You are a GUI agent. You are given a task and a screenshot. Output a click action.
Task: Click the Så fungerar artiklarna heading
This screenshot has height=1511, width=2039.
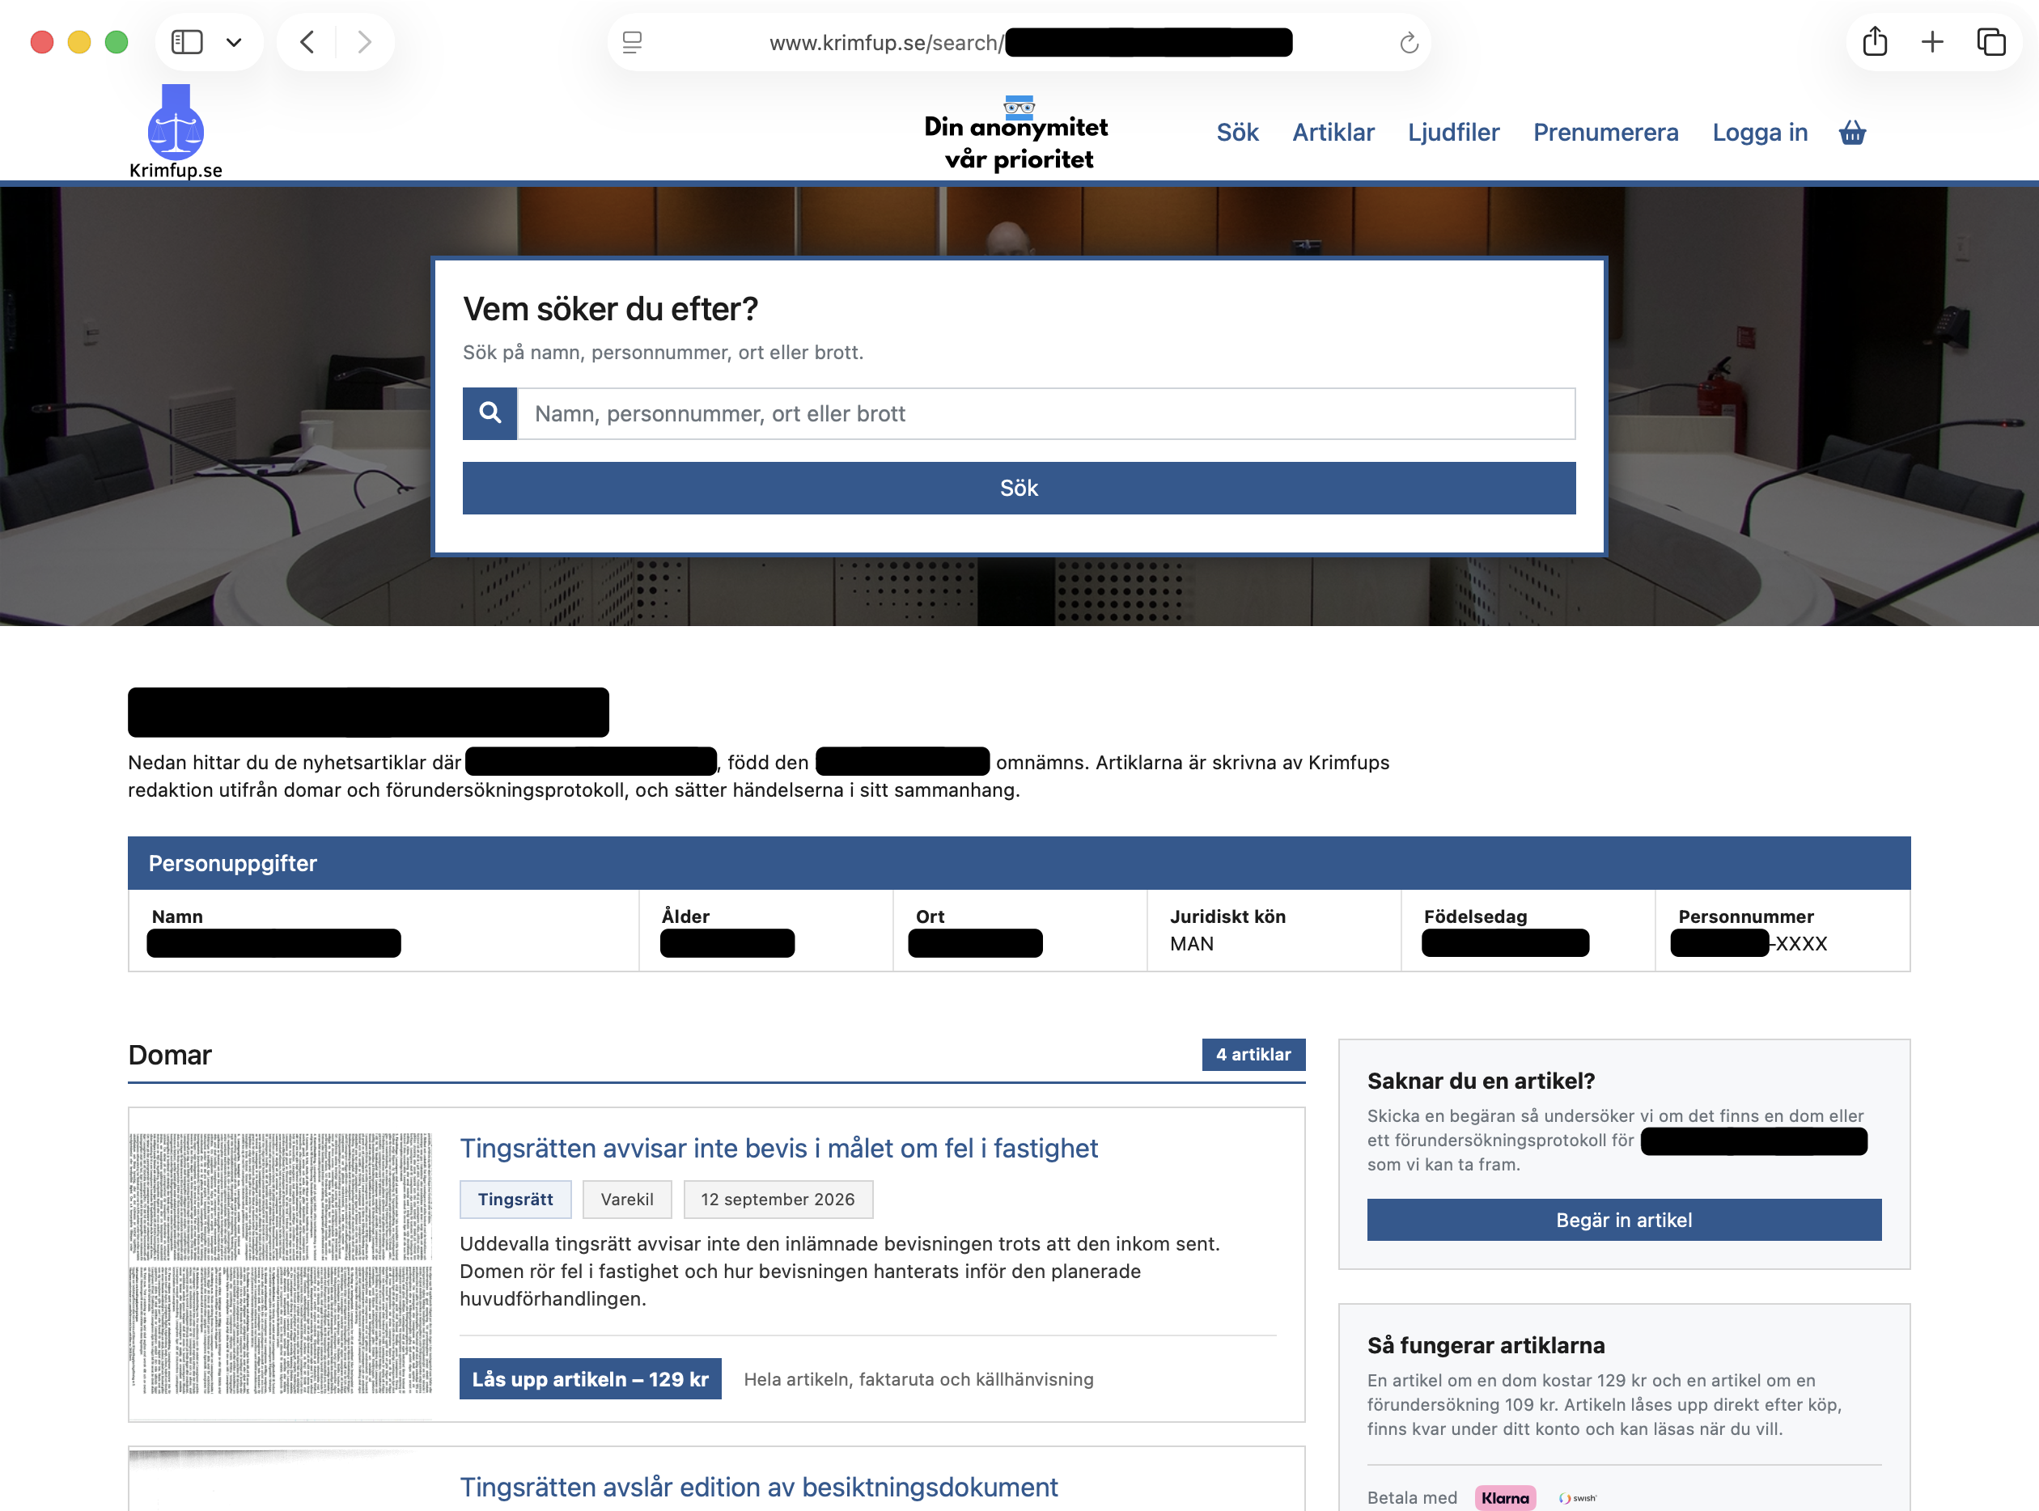click(1486, 1344)
